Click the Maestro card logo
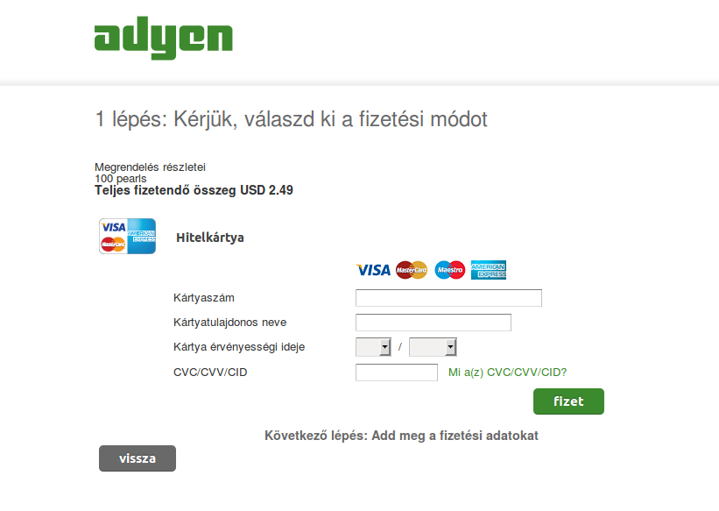The width and height of the screenshot is (719, 511). 450,270
